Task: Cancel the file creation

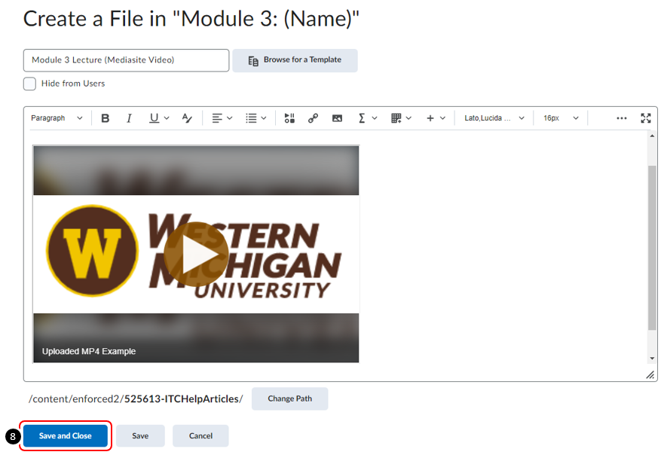Action: (x=200, y=435)
